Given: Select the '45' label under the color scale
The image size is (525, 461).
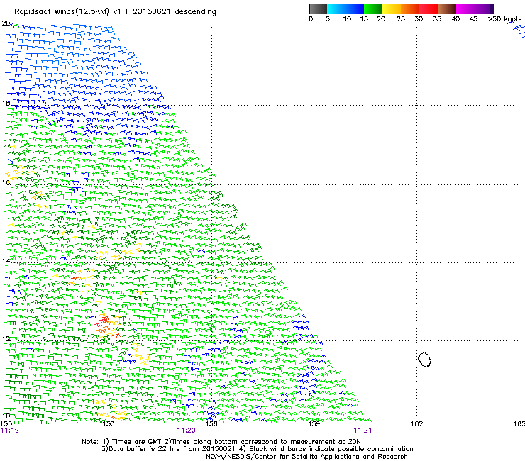Looking at the screenshot, I should click(473, 19).
